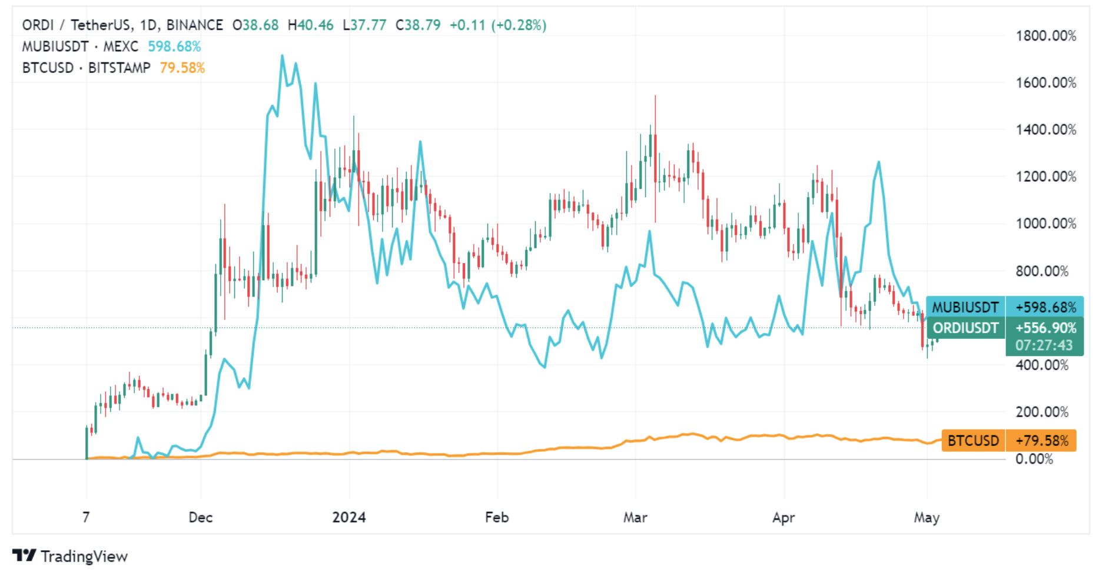
Task: Click the close value C38.79
Action: [x=418, y=25]
